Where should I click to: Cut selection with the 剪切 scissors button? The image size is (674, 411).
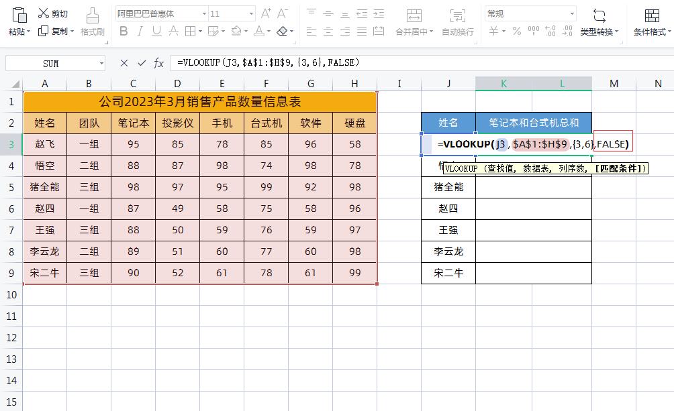(52, 13)
